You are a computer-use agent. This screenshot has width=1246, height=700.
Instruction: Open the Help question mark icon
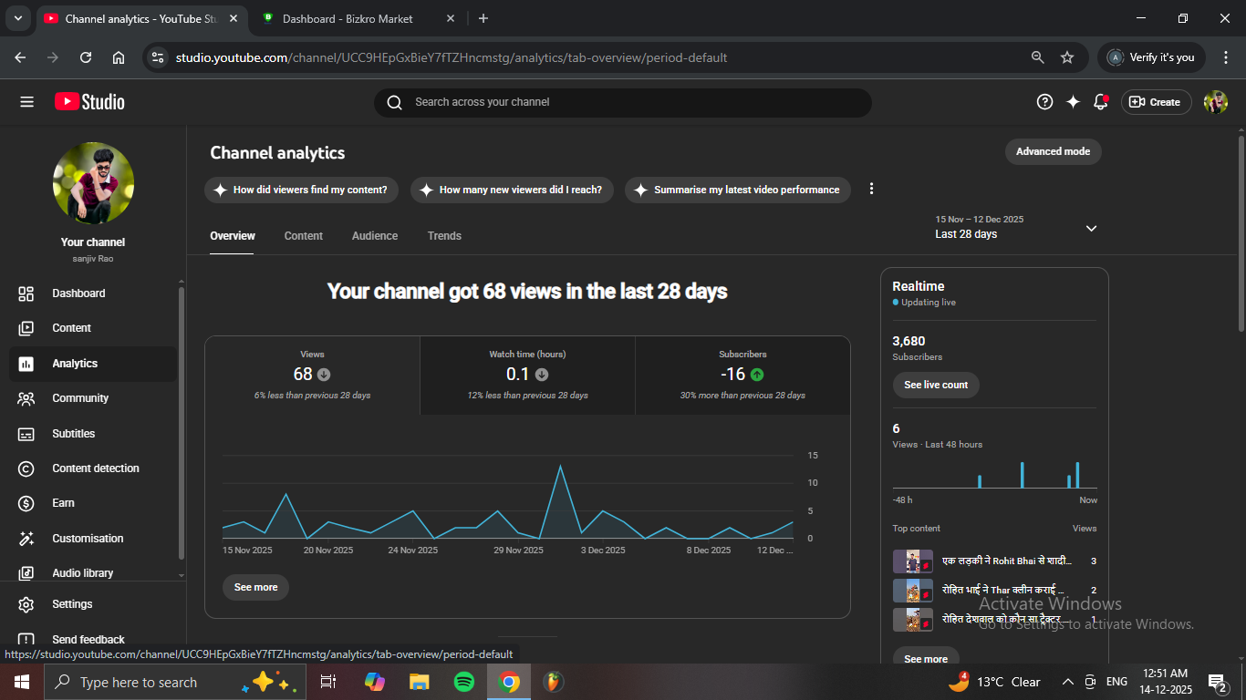pyautogui.click(x=1045, y=102)
